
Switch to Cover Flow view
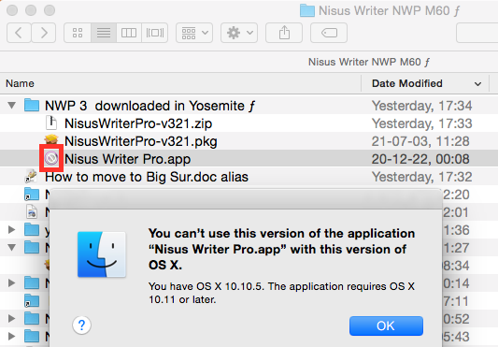(155, 33)
